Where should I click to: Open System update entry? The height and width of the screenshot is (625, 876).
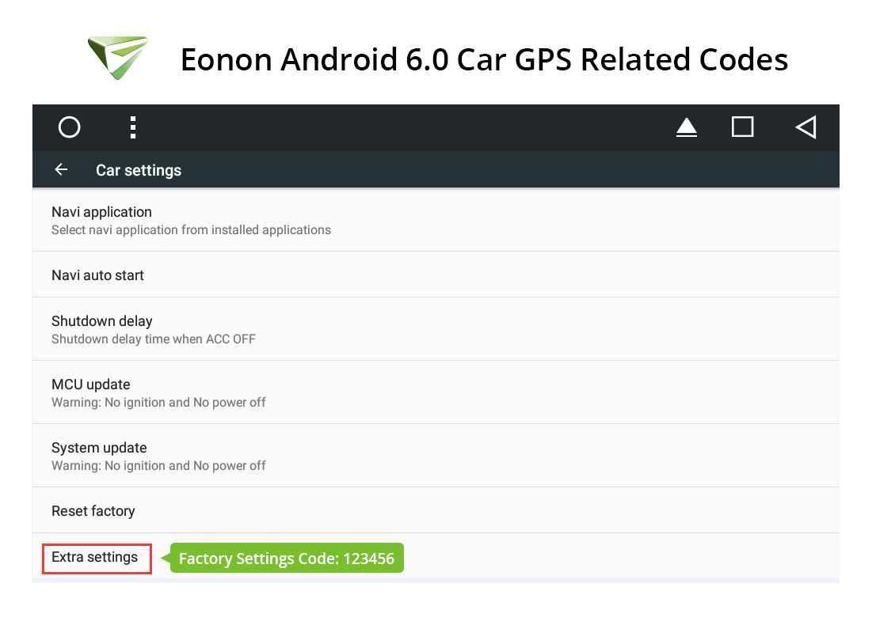tap(436, 456)
